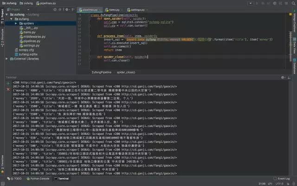Image resolution: width=297 pixels, height=186 pixels.
Task: Click pipelines.py breadcrumb in navigation bar
Action: pos(46,3)
